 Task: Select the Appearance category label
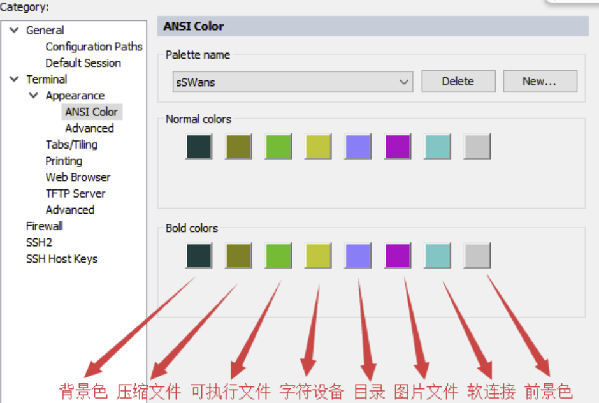pos(75,96)
